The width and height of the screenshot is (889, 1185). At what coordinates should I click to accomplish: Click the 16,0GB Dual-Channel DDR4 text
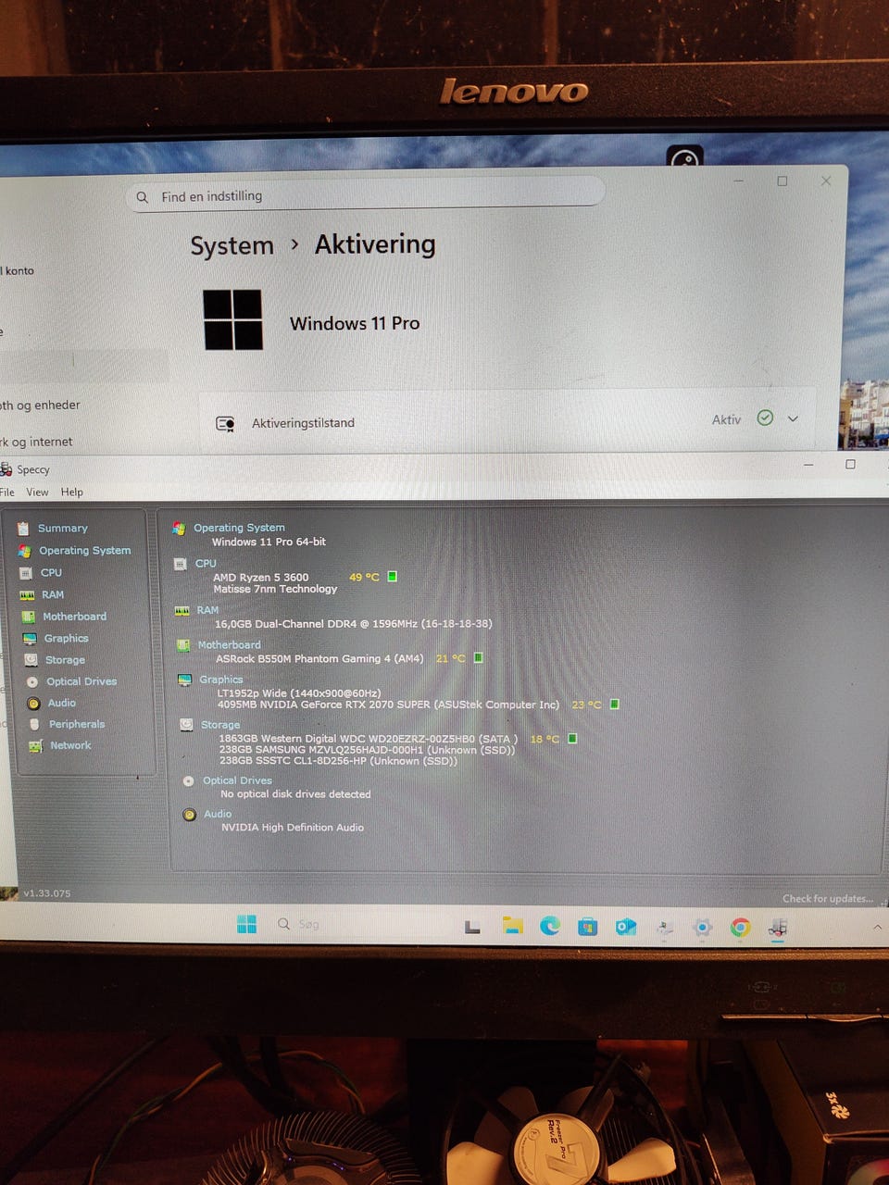[x=353, y=624]
